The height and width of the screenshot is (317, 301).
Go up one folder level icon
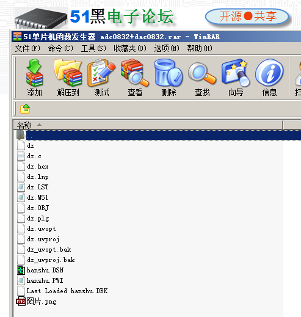(x=25, y=109)
